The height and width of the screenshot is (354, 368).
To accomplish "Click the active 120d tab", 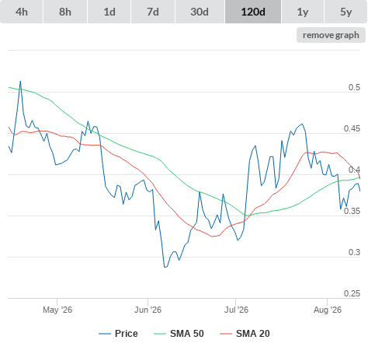I will click(253, 12).
